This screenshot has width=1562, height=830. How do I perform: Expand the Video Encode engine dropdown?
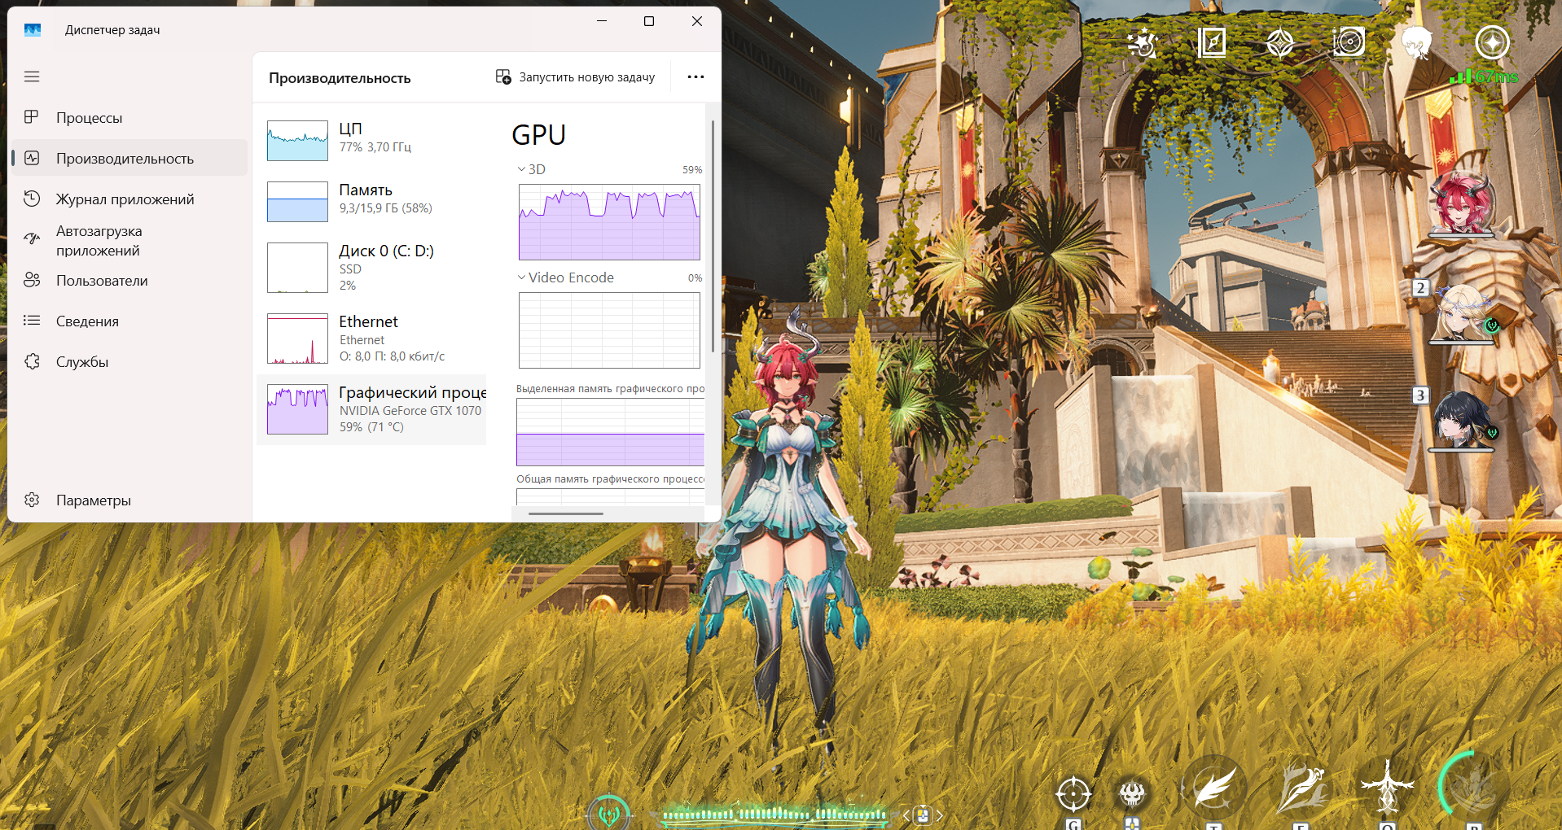click(x=565, y=277)
